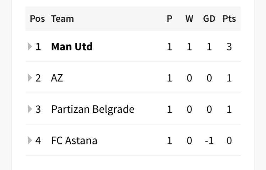This screenshot has height=170, width=266.
Task: Click the Pts column header
Action: click(x=229, y=18)
